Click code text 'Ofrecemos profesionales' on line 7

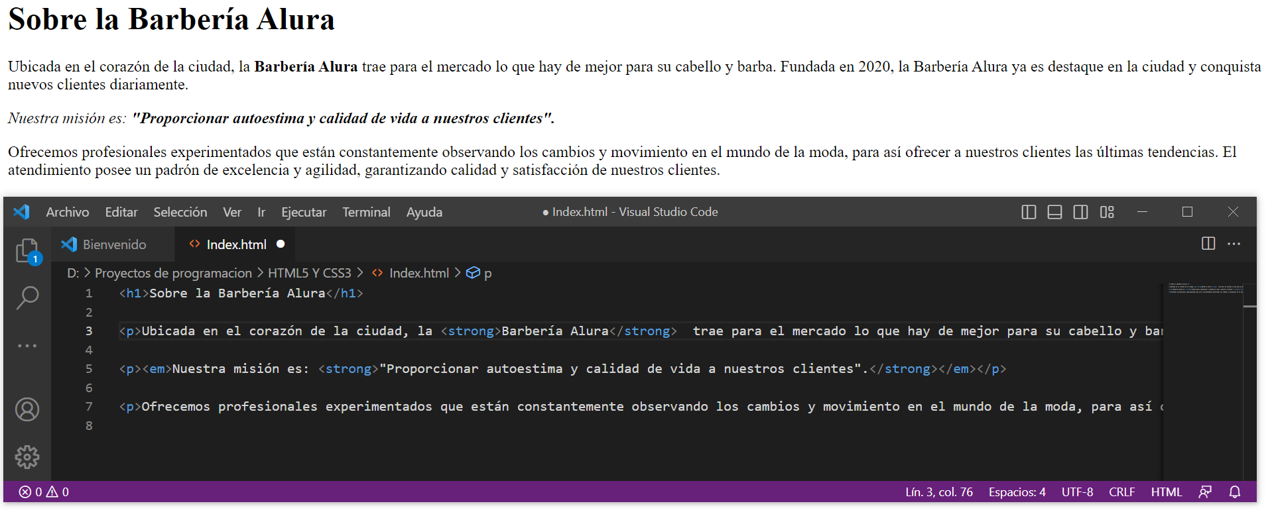[x=229, y=406]
